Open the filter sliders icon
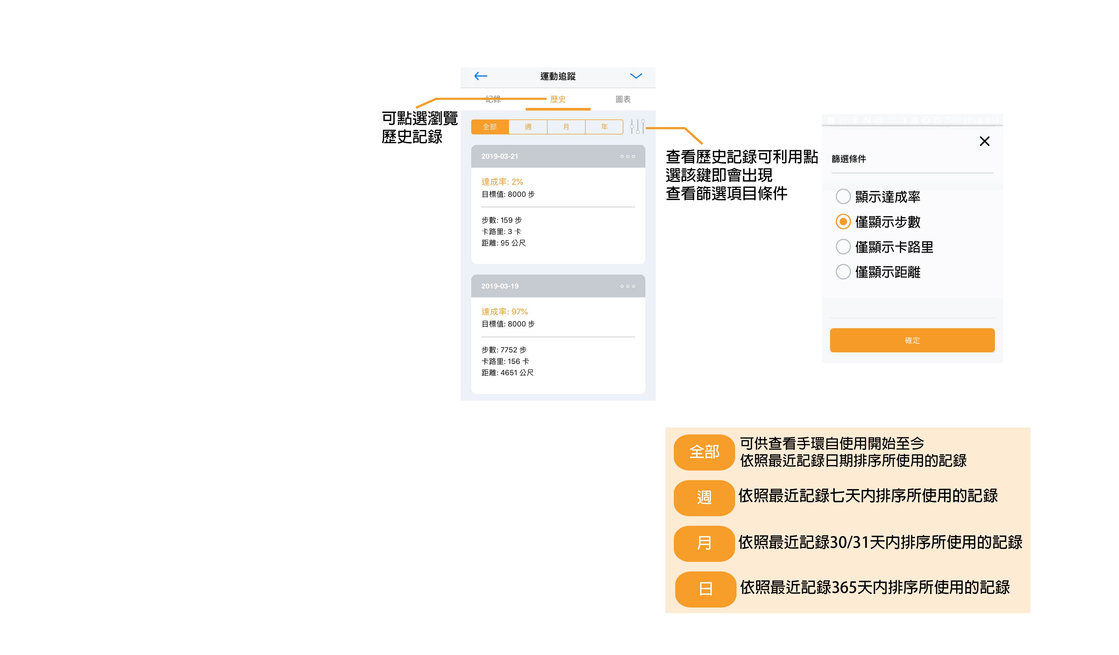 click(637, 127)
